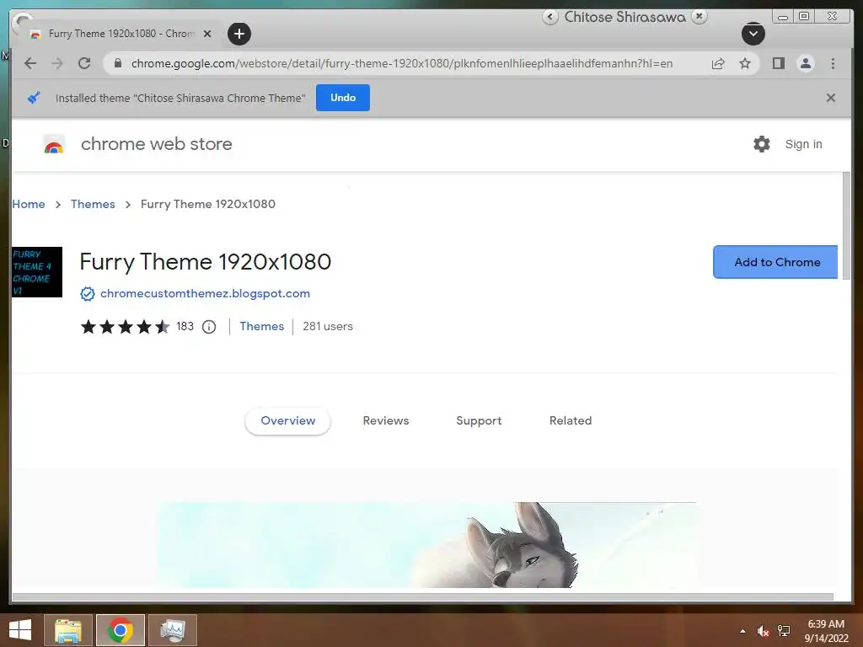Viewport: 863px width, 647px height.
Task: Click the 183 ratings count
Action: point(185,326)
